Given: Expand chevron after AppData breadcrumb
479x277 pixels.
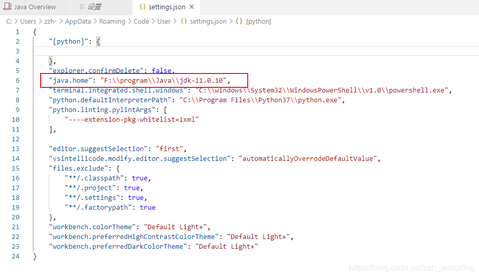Looking at the screenshot, I should pos(95,22).
